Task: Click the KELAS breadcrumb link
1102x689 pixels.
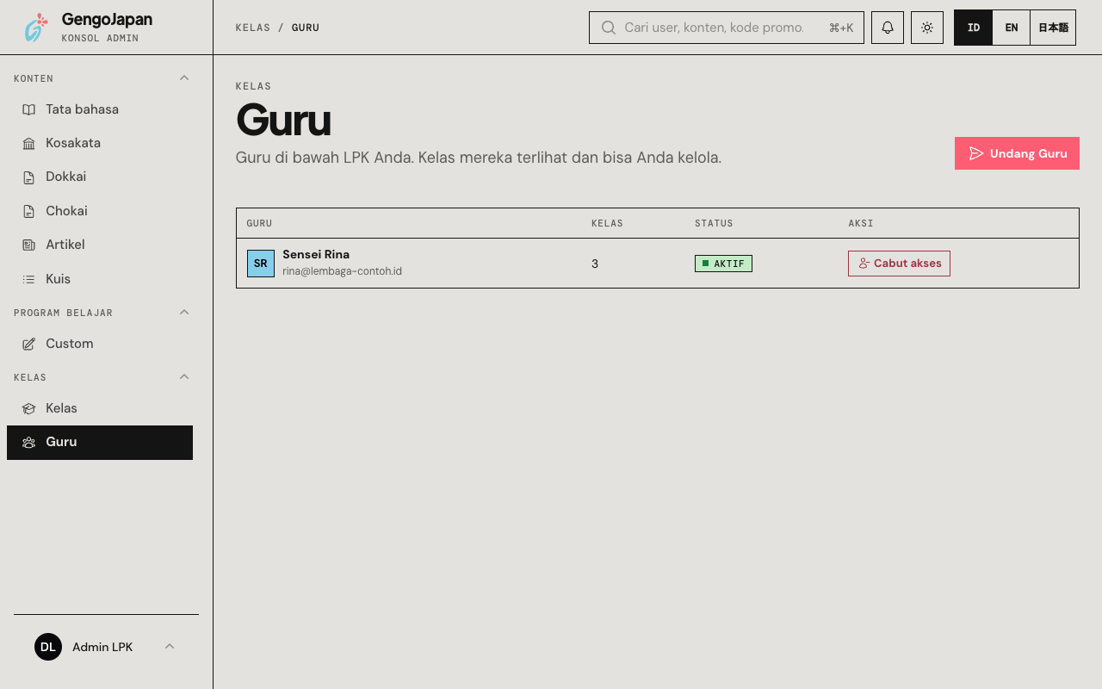Action: click(x=253, y=28)
